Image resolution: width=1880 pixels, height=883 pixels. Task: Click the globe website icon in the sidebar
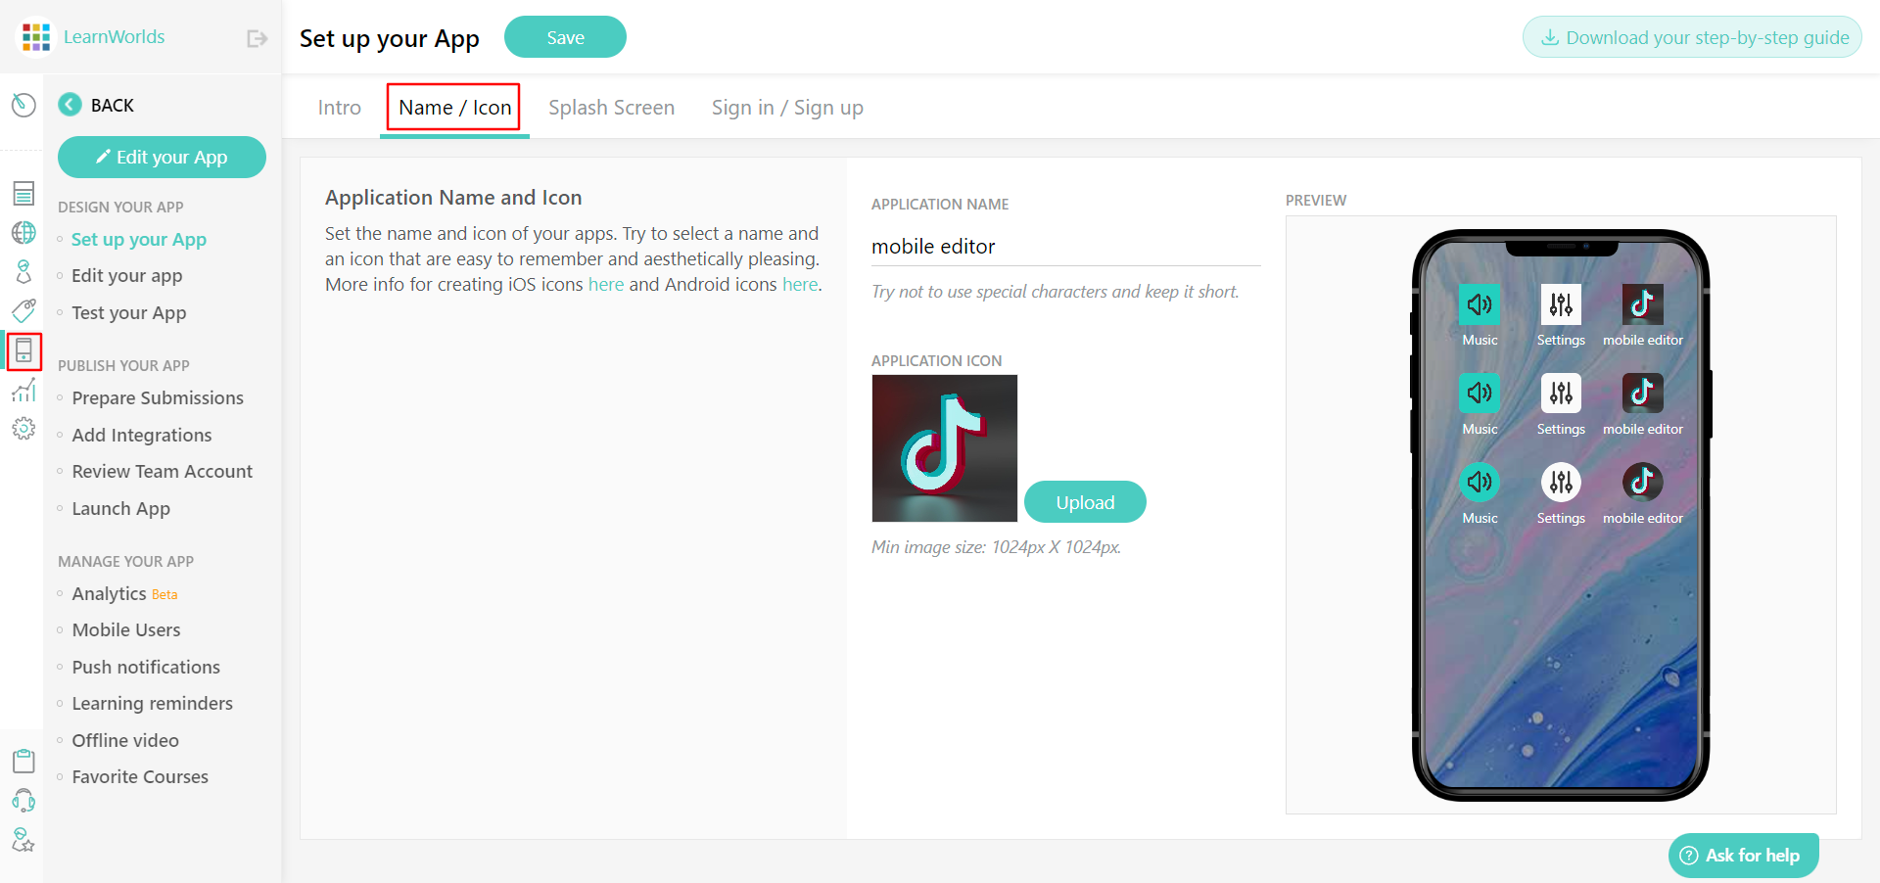23,233
